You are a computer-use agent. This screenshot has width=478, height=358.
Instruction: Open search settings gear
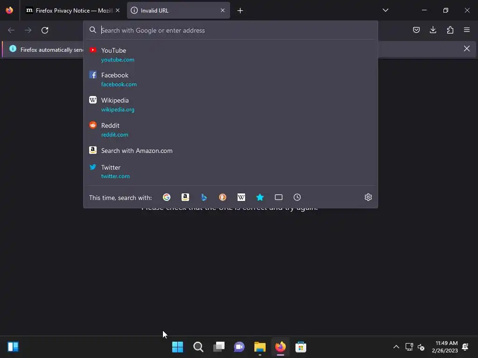pyautogui.click(x=368, y=197)
